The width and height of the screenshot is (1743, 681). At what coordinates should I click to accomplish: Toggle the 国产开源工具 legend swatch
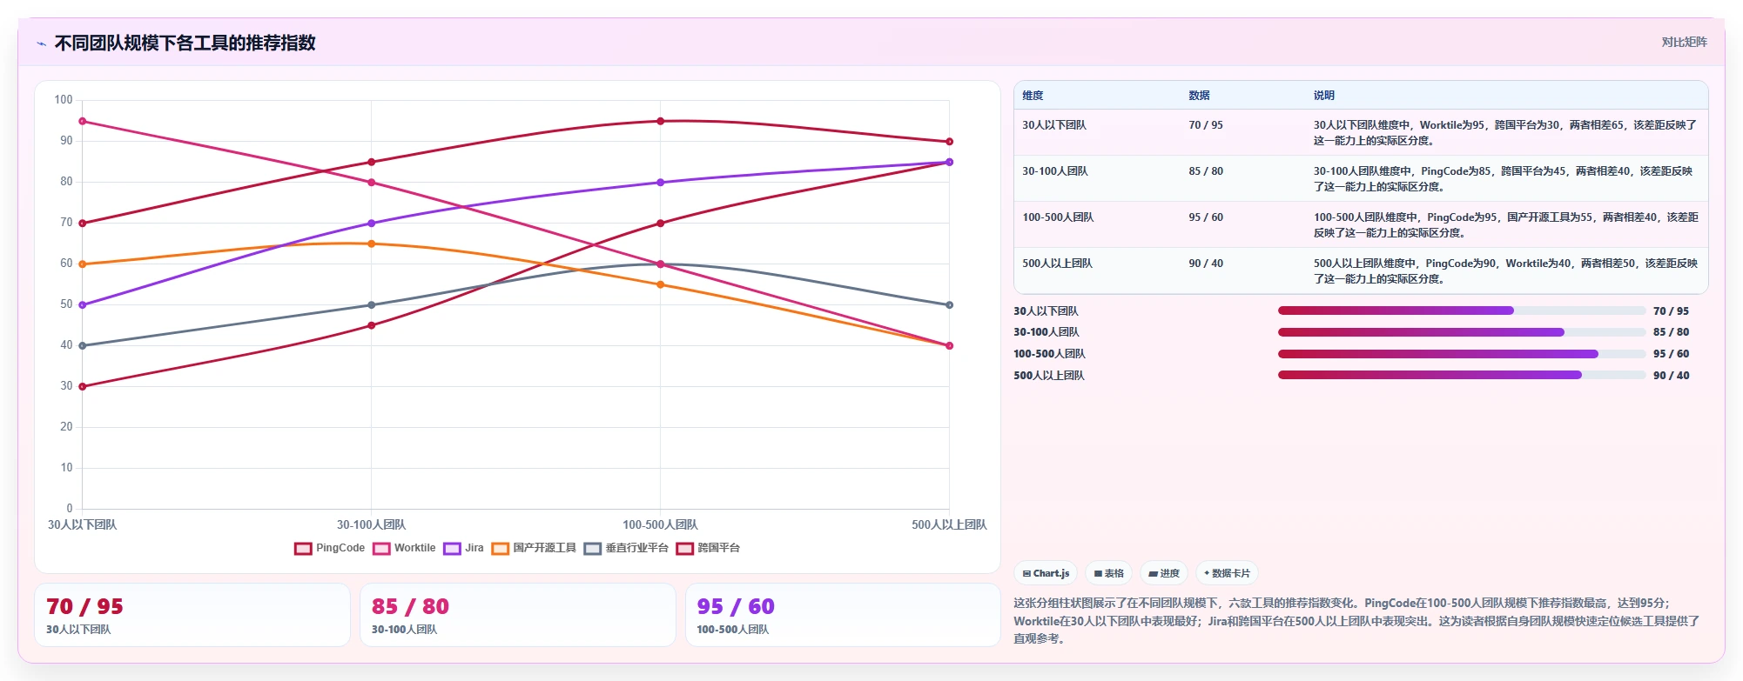[500, 549]
